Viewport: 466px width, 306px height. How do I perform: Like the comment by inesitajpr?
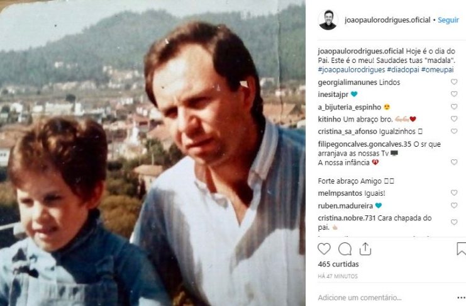tap(454, 94)
